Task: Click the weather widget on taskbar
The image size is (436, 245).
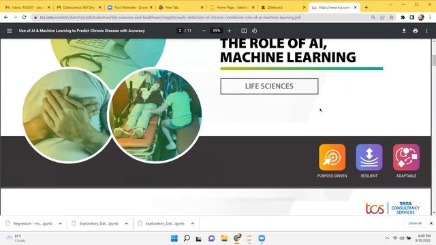Action: click(16, 238)
